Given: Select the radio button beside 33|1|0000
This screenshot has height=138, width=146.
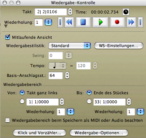Looking at the screenshot, I should pos(89,101).
